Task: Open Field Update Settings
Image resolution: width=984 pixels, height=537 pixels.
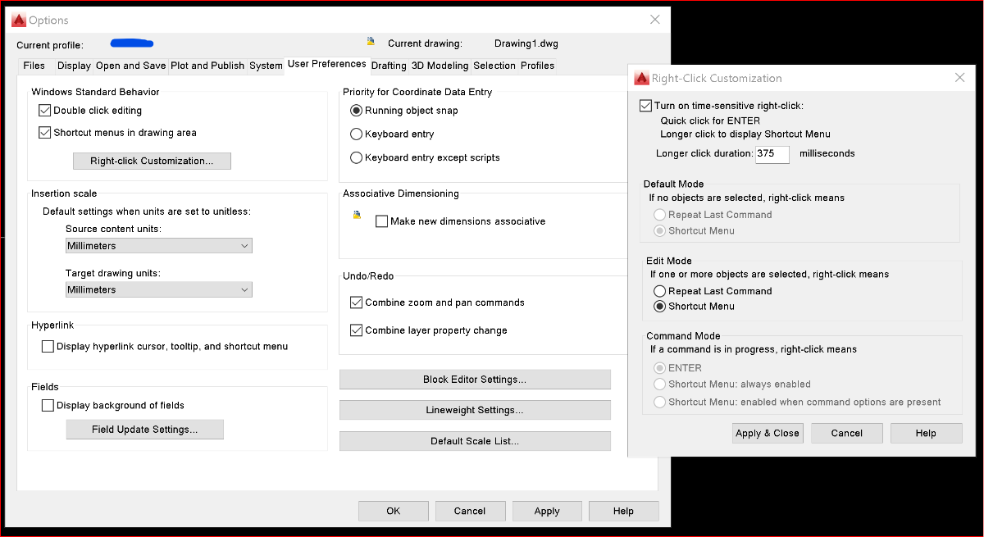Action: tap(145, 430)
